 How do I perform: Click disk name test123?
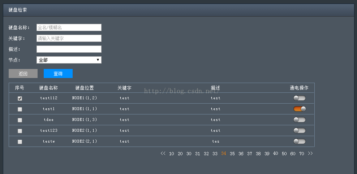coord(49,131)
